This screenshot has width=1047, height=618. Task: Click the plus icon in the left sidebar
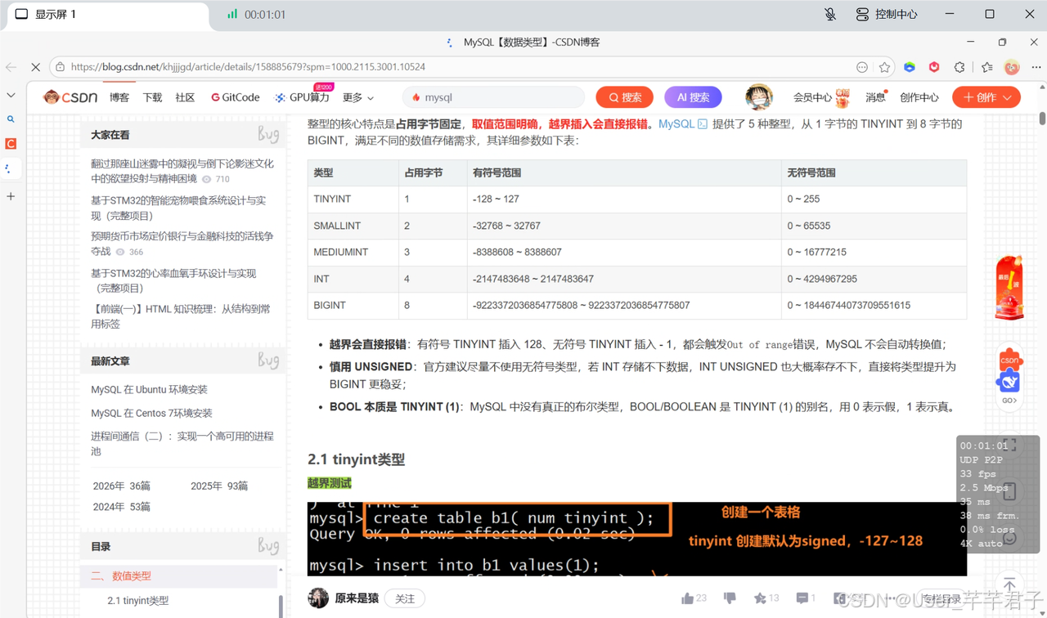(11, 196)
